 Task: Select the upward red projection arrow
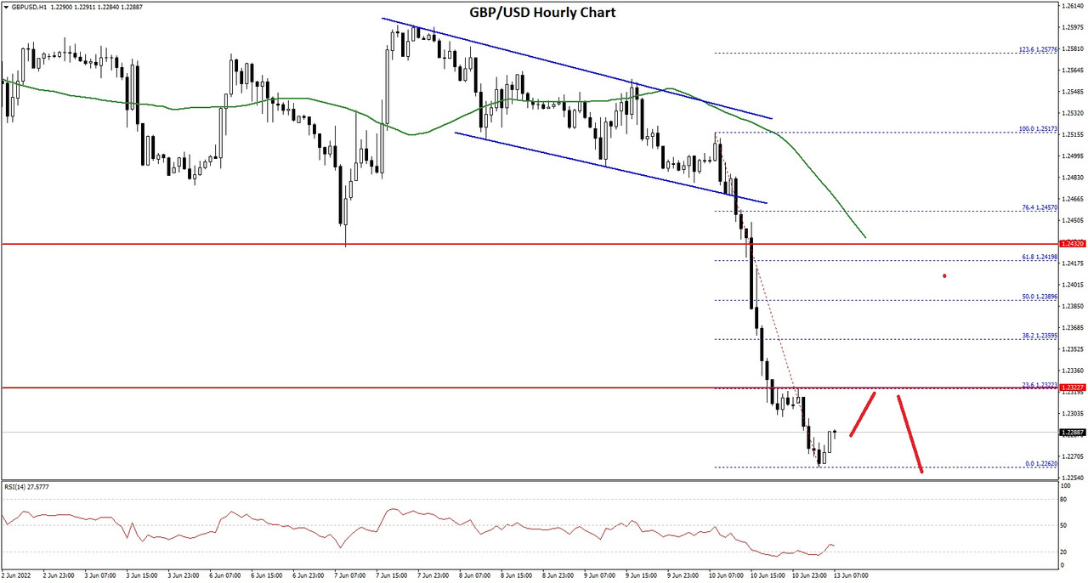coord(863,414)
